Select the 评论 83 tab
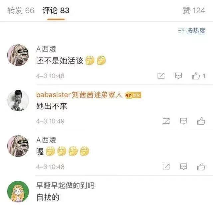Viewport: 213px width, 205px height. (56, 11)
